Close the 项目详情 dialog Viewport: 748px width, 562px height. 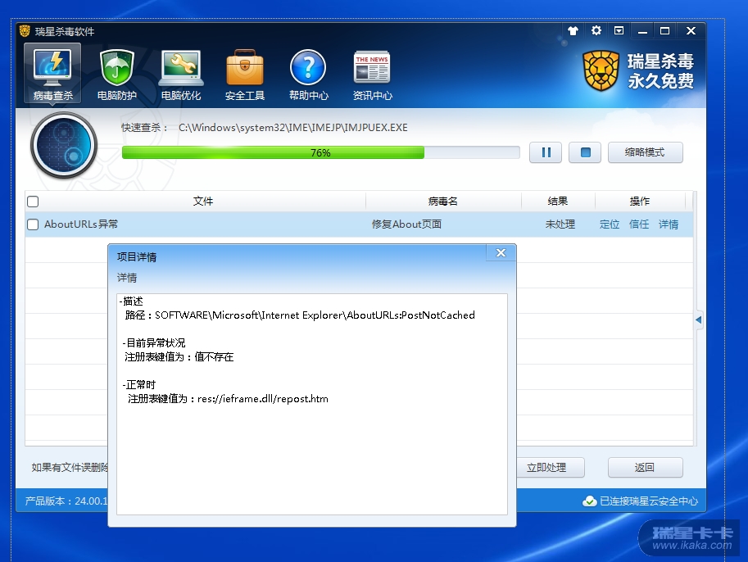501,253
